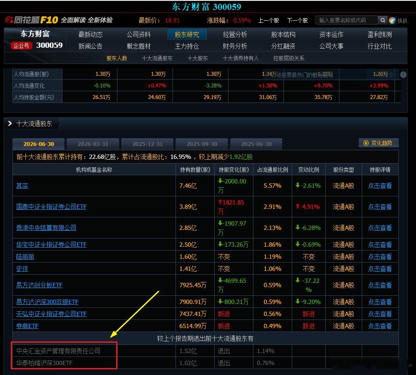Open 券商ETF link
The image size is (416, 375).
(28, 326)
